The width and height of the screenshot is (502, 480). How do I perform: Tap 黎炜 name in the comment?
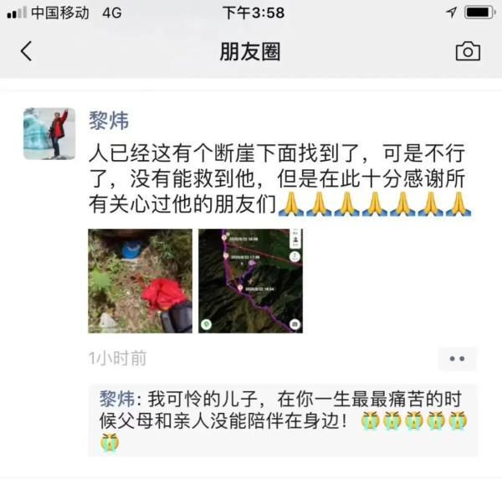pyautogui.click(x=117, y=400)
